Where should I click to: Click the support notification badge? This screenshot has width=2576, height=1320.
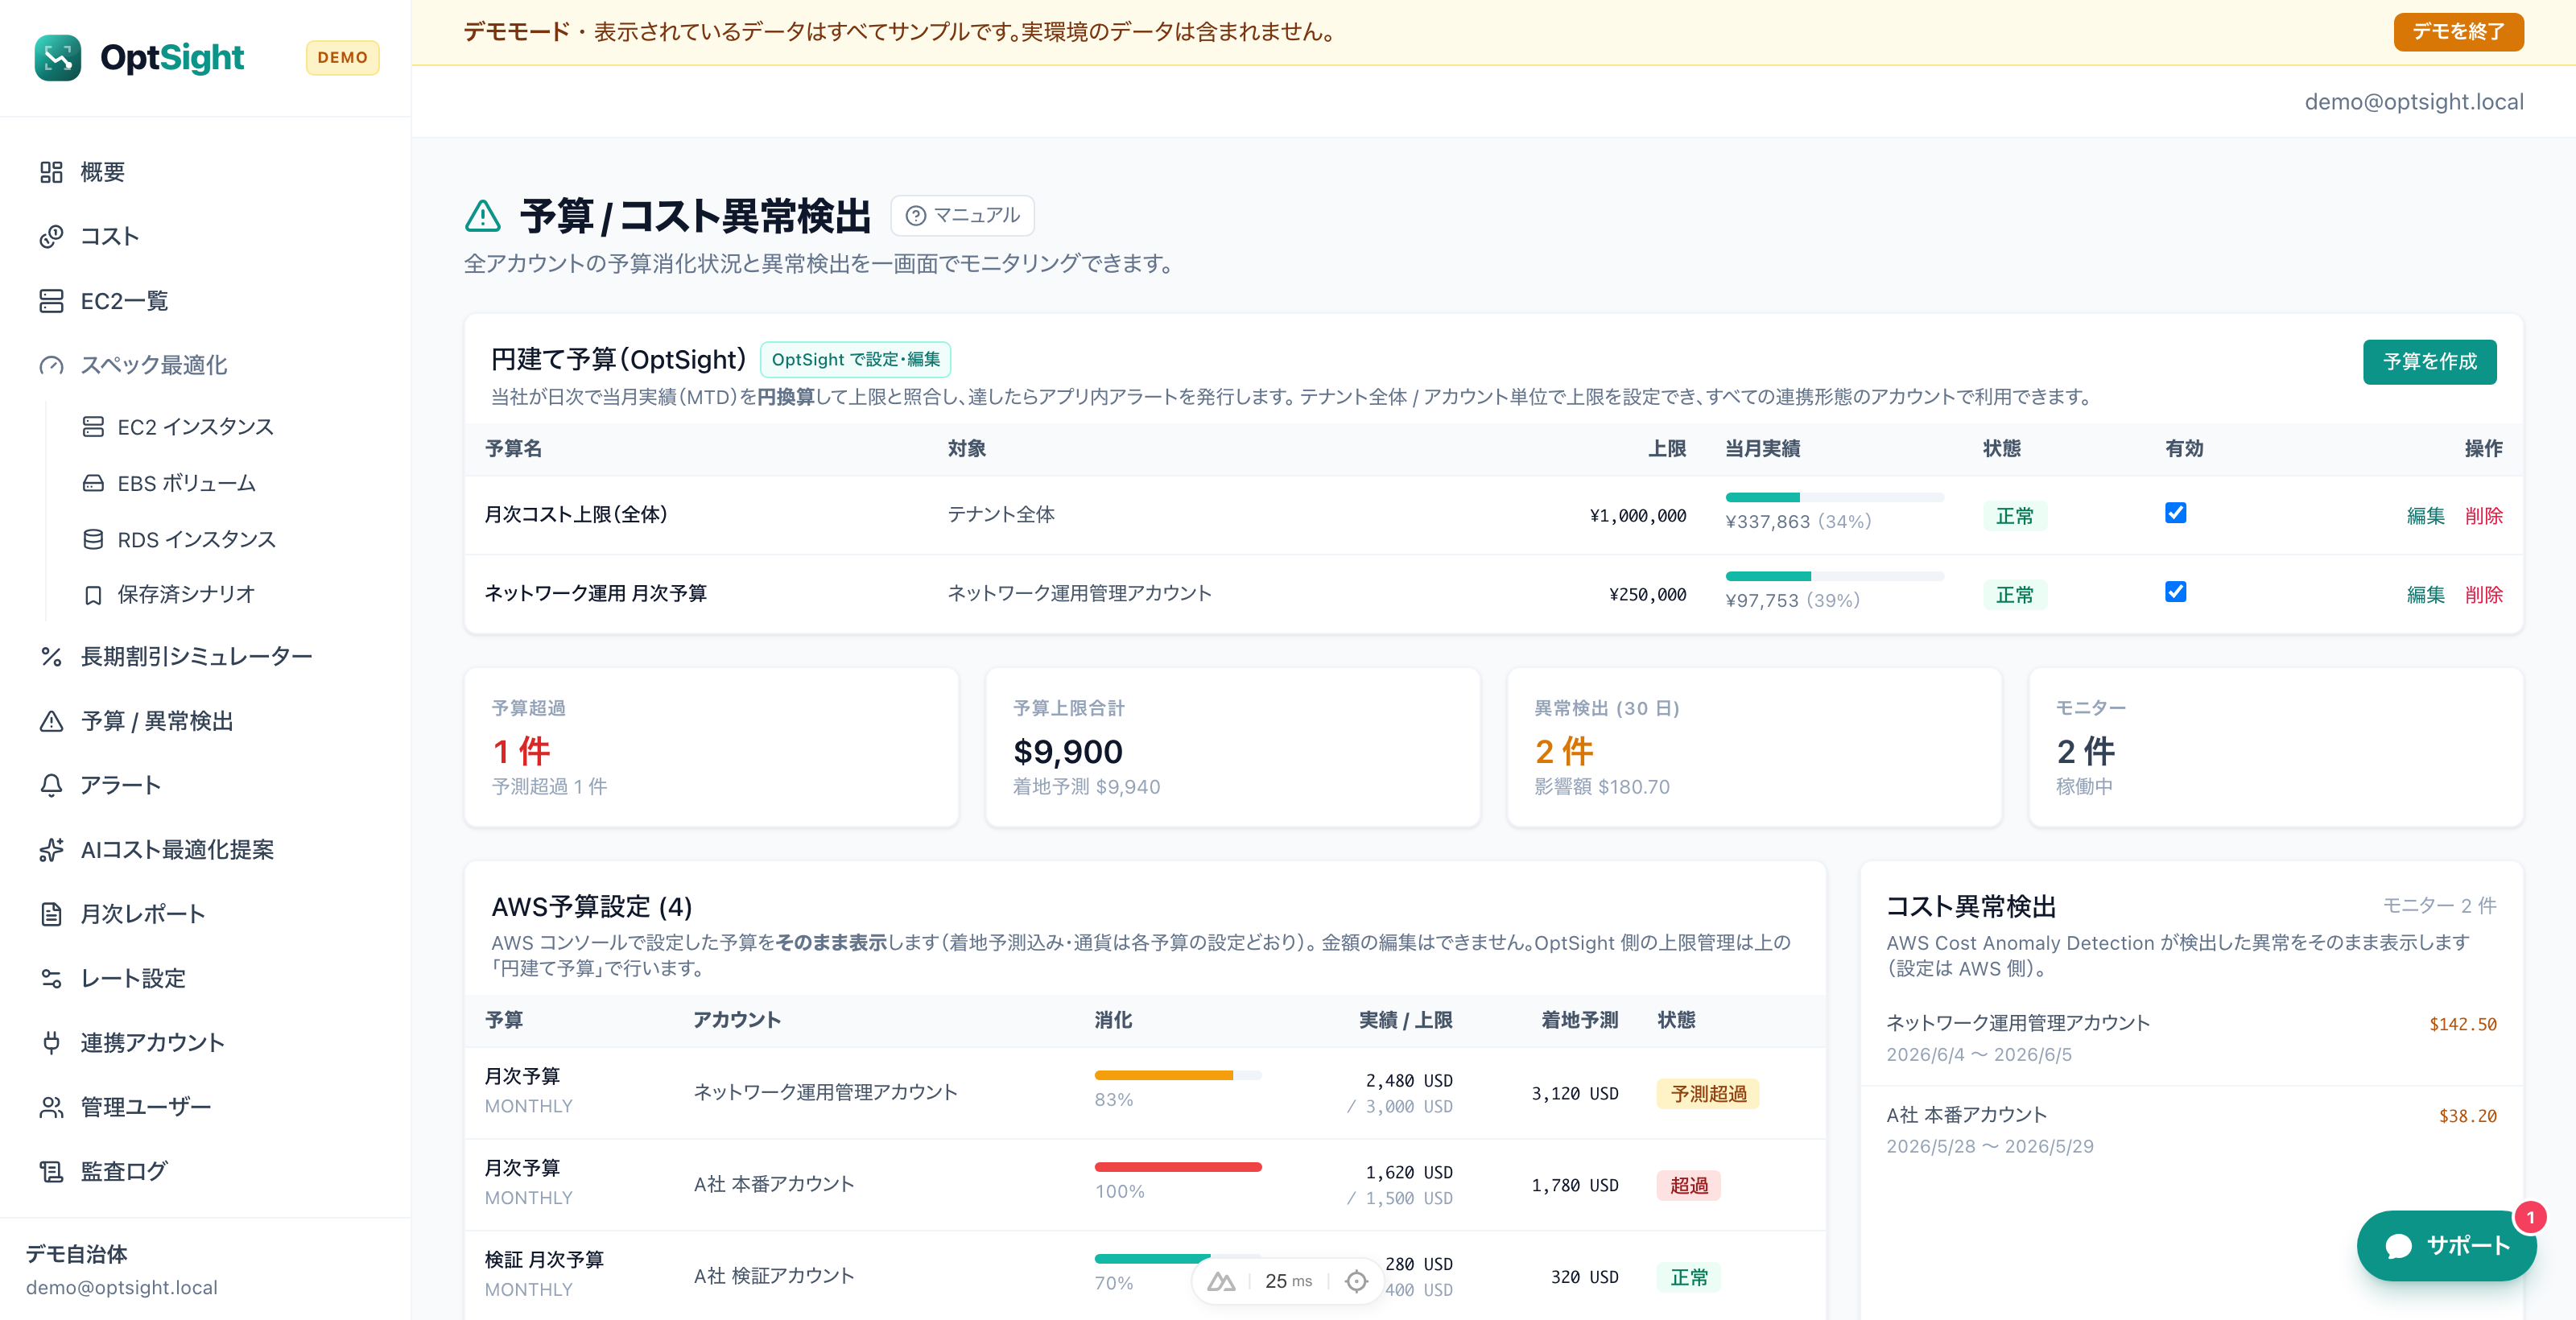2530,1217
